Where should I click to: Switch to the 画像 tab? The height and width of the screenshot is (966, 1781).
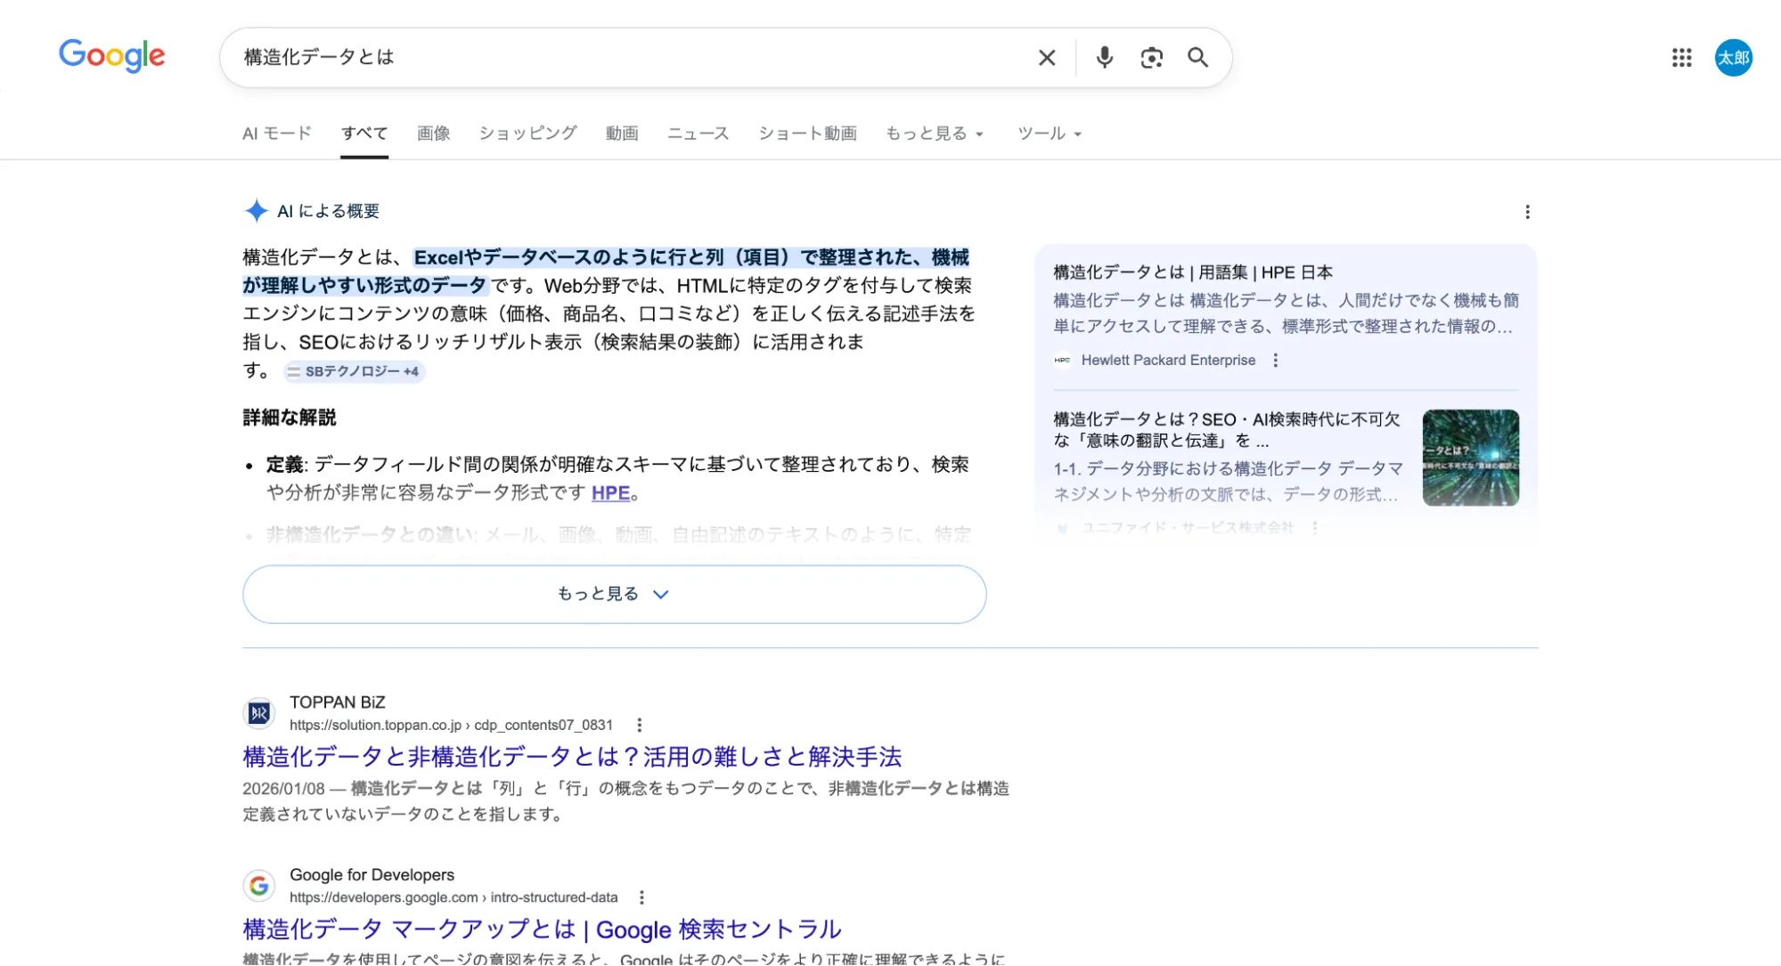pyautogui.click(x=433, y=134)
